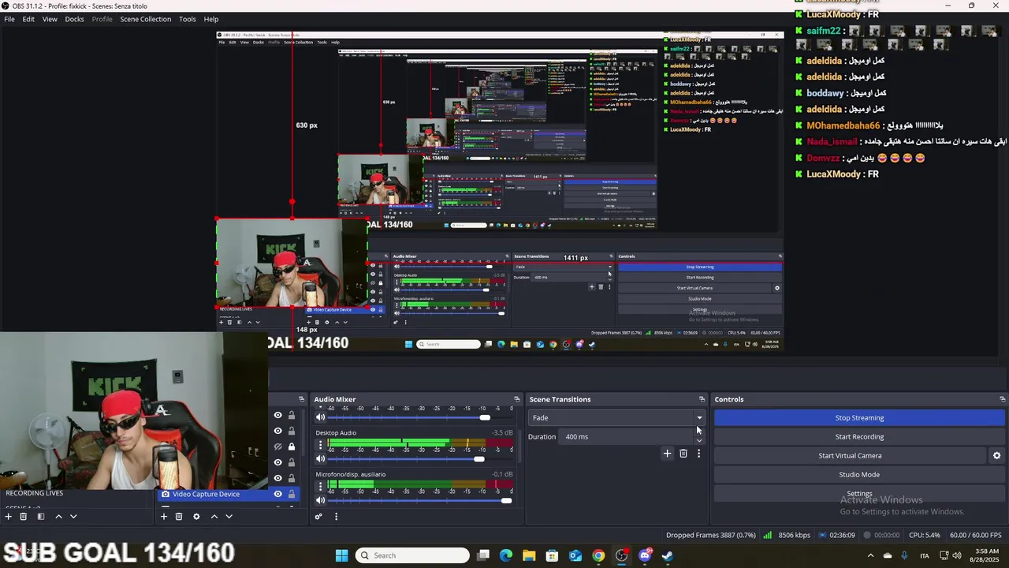Open scene filters from the Scenes toolbar
1009x568 pixels.
pyautogui.click(x=40, y=517)
